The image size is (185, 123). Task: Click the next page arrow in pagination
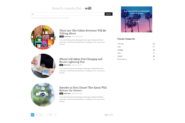tap(55, 115)
